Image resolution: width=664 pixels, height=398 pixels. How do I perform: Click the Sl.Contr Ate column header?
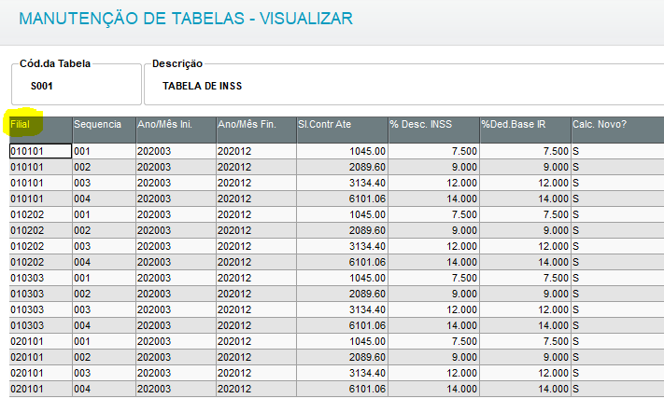pos(342,130)
